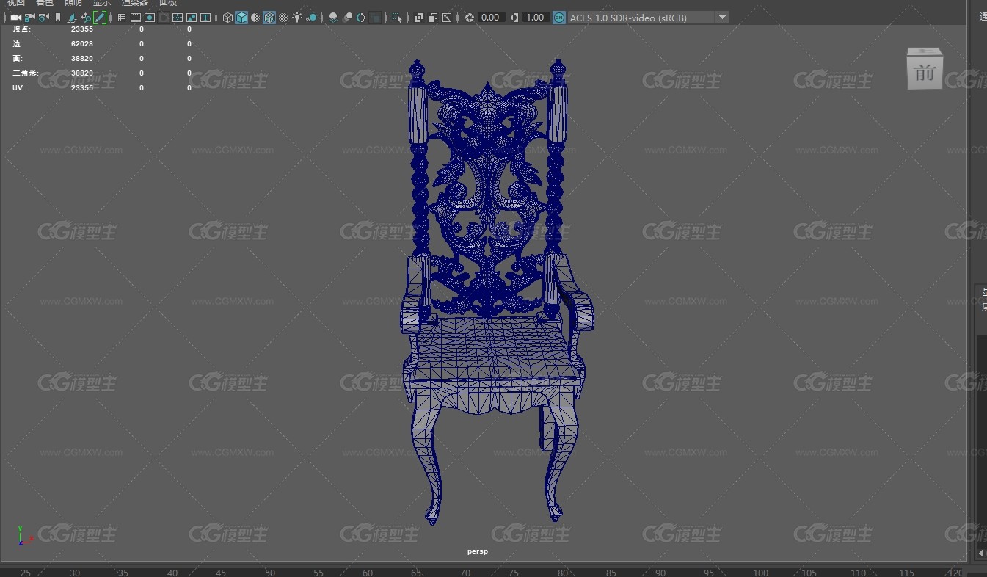Click frame 60 on the time slider
987x577 pixels.
coord(368,573)
